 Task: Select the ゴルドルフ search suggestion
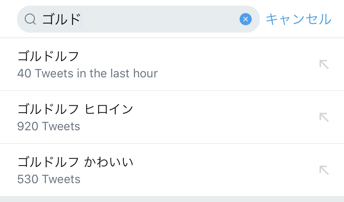click(x=48, y=56)
